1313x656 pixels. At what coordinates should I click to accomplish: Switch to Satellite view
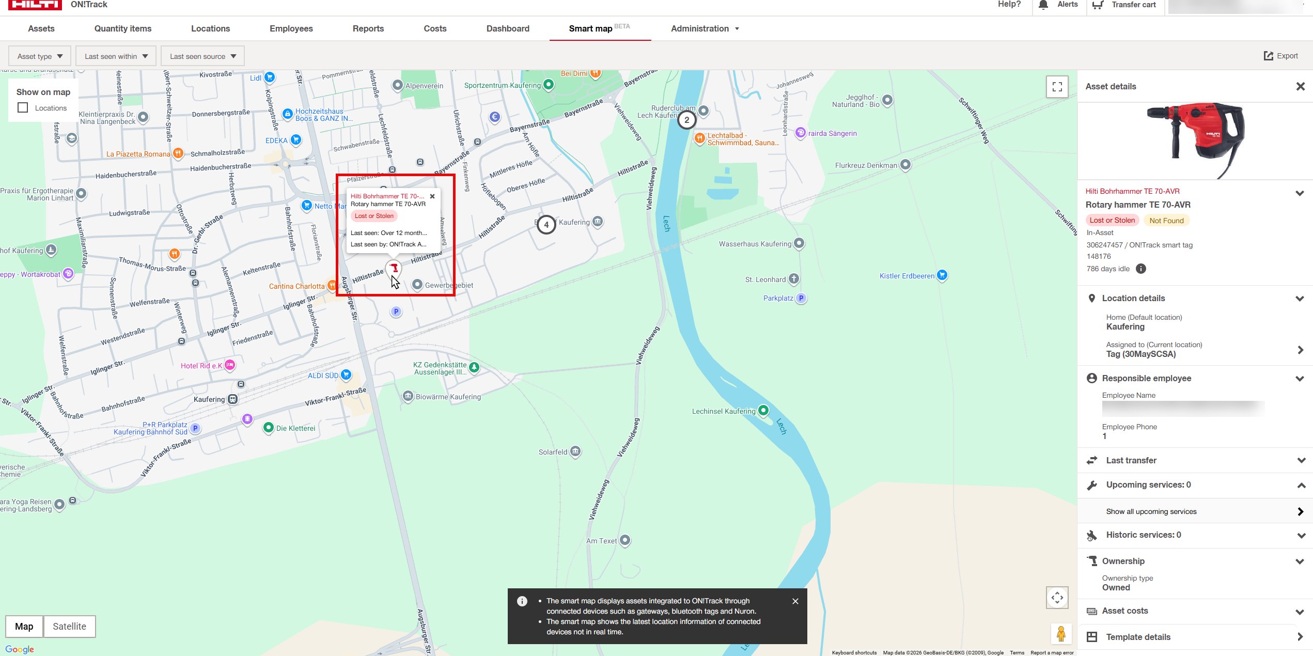(70, 627)
